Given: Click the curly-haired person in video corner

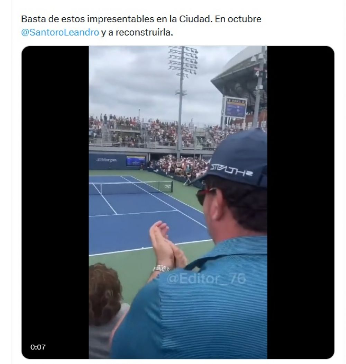Looking at the screenshot, I should [106, 300].
